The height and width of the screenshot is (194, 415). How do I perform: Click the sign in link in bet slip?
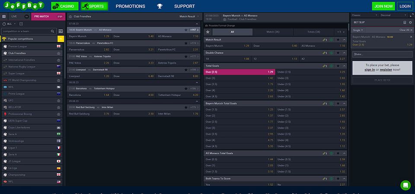point(370,70)
